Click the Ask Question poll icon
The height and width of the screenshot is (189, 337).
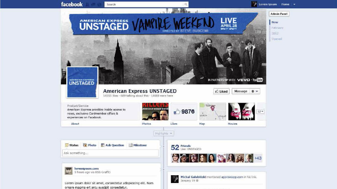(103, 145)
